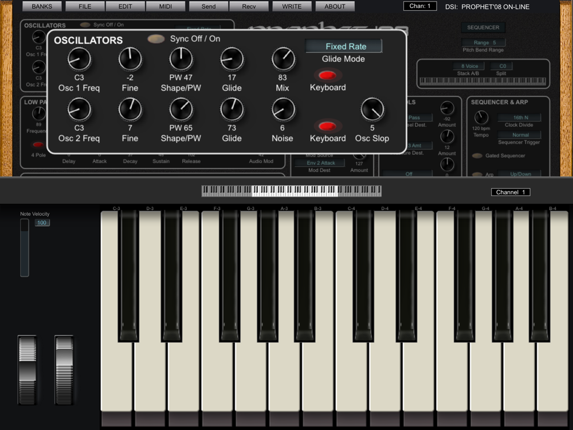This screenshot has width=573, height=430.
Task: Click the Osc 2 Freq knob
Action: (79, 110)
